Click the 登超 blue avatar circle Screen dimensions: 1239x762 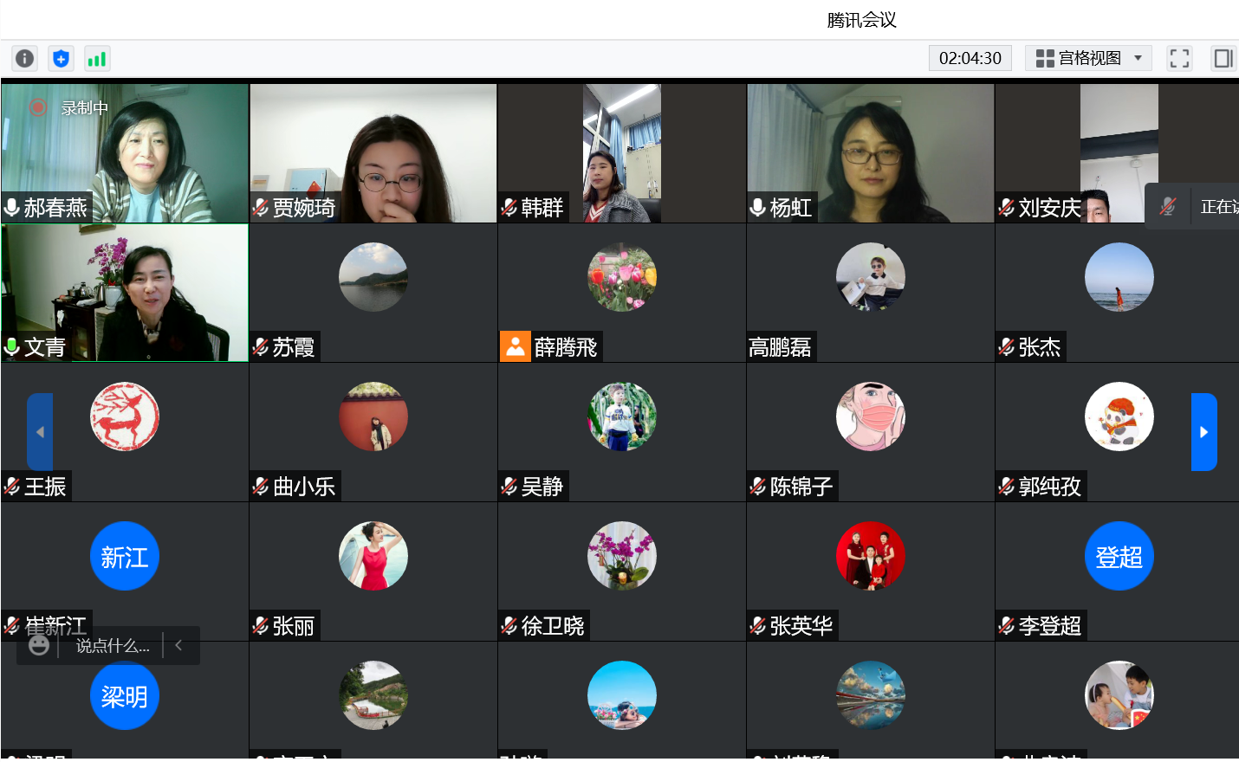coord(1119,556)
